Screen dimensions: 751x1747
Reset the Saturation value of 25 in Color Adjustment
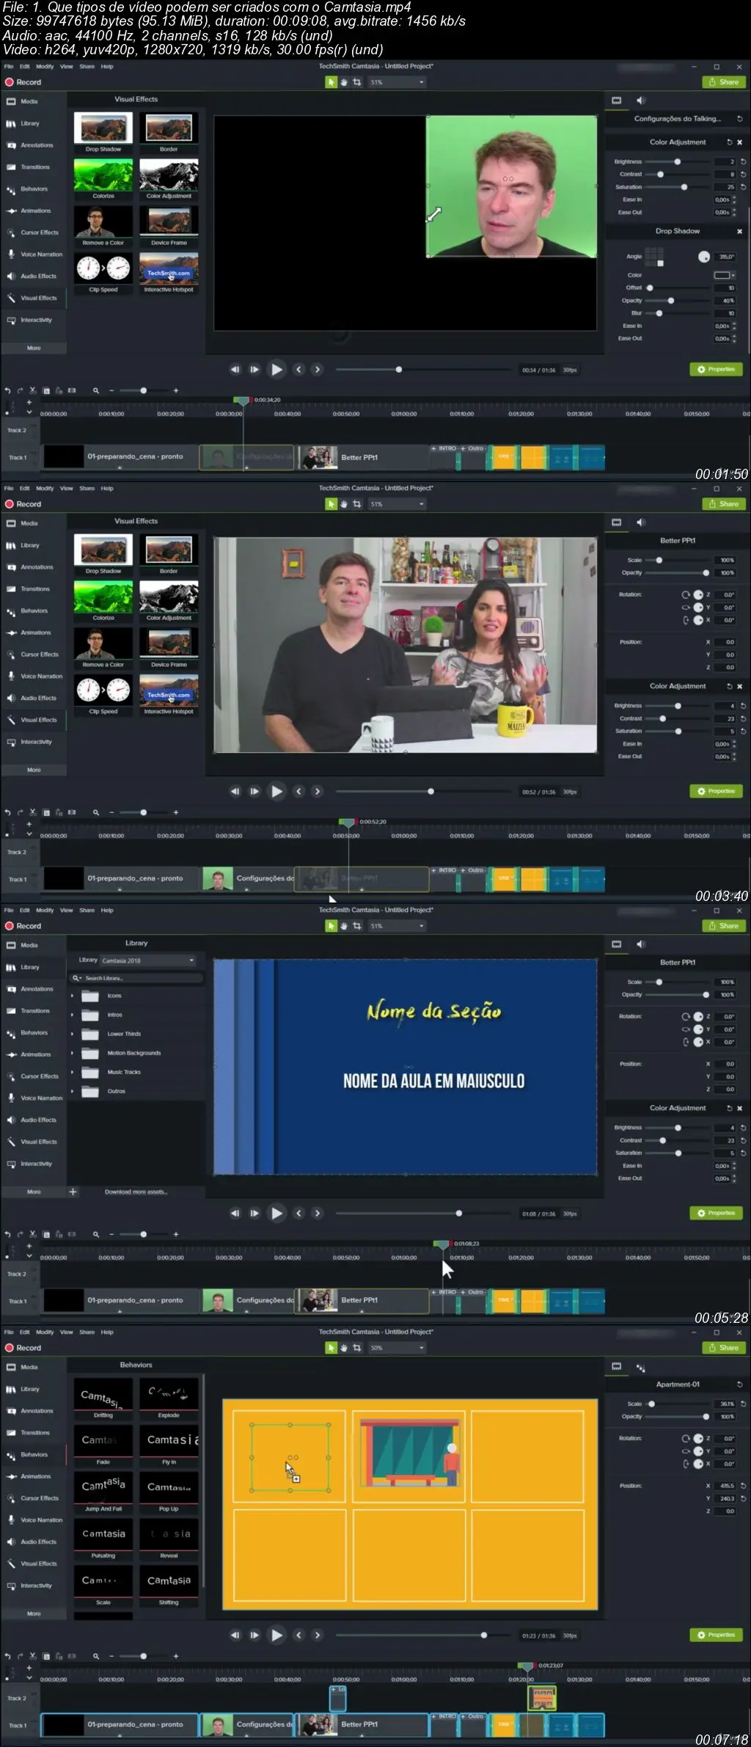pos(743,187)
